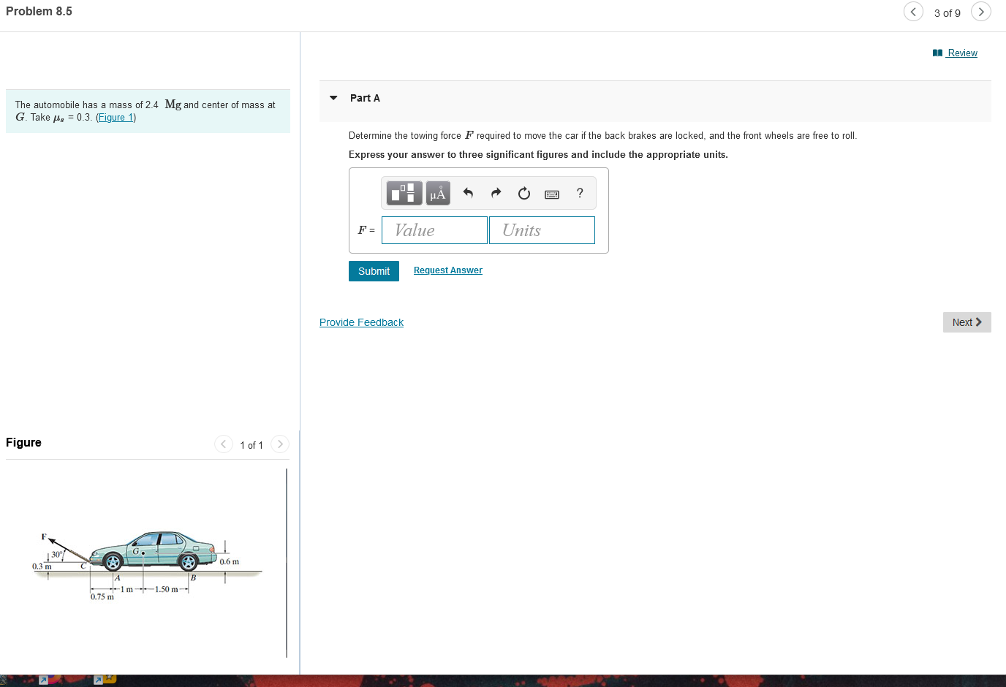The image size is (1006, 687).
Task: Collapse the Part A section
Action: pos(333,98)
